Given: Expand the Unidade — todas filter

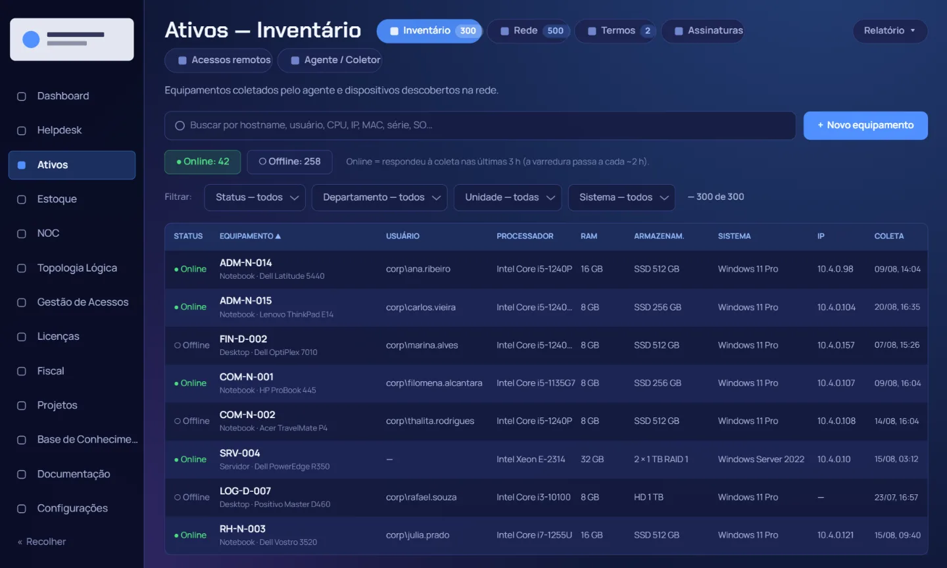Looking at the screenshot, I should 508,197.
